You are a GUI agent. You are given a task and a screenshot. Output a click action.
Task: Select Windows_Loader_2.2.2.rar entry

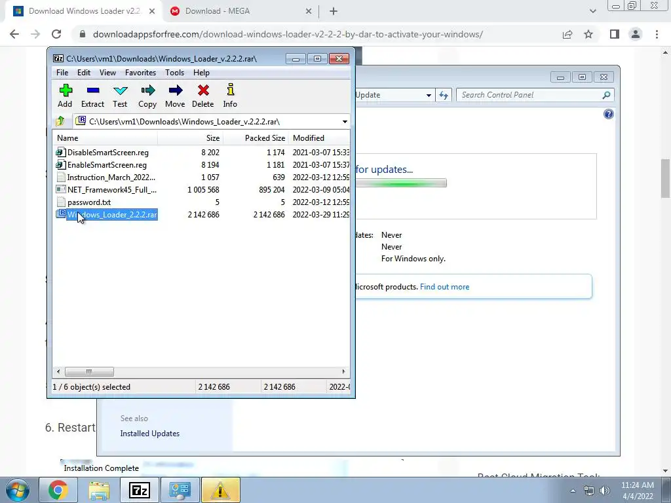pos(111,214)
